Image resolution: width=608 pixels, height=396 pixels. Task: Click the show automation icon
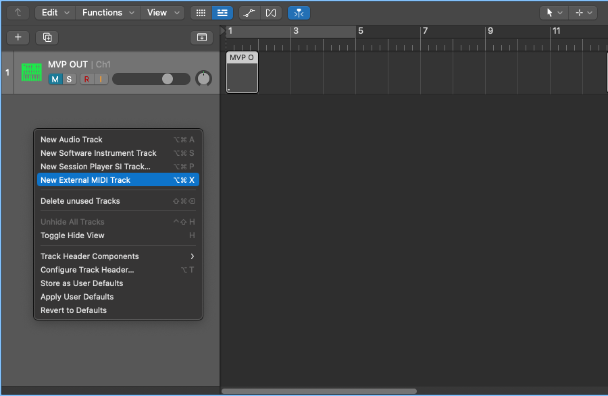click(250, 13)
